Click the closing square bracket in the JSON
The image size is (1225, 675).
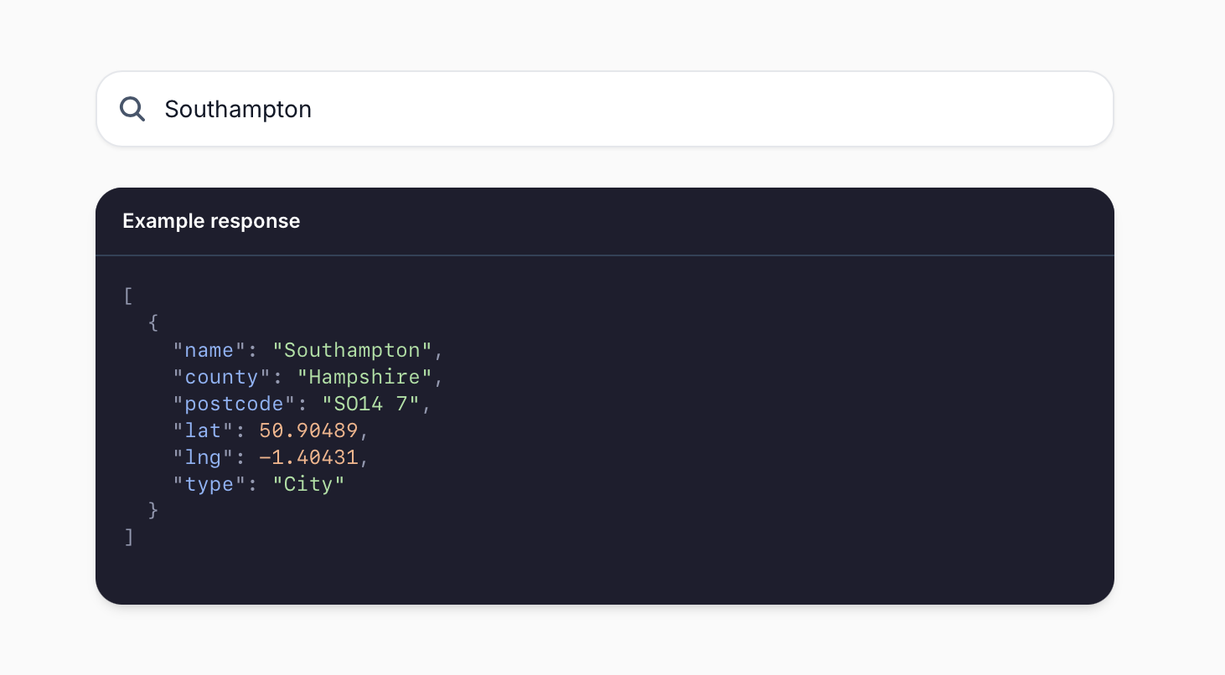pyautogui.click(x=127, y=537)
